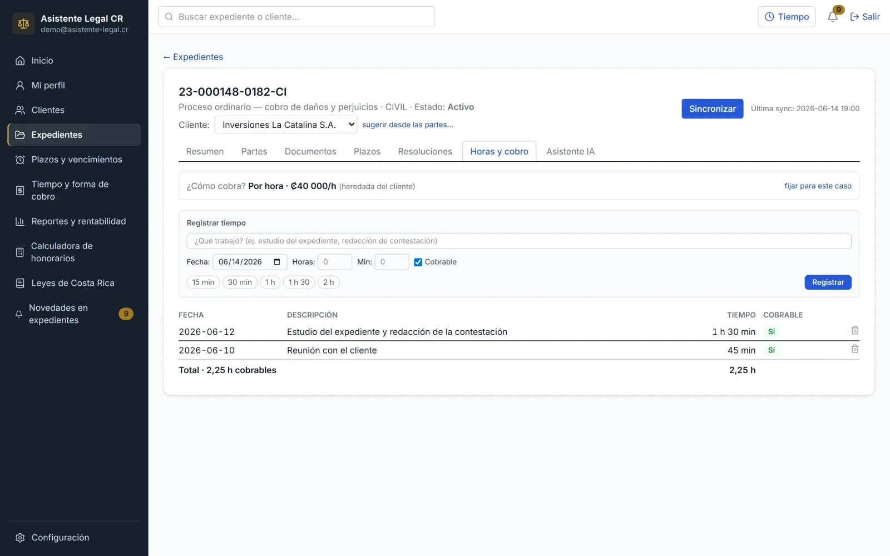The image size is (890, 556).
Task: Select the Horas y cobro tab
Action: [x=499, y=151]
